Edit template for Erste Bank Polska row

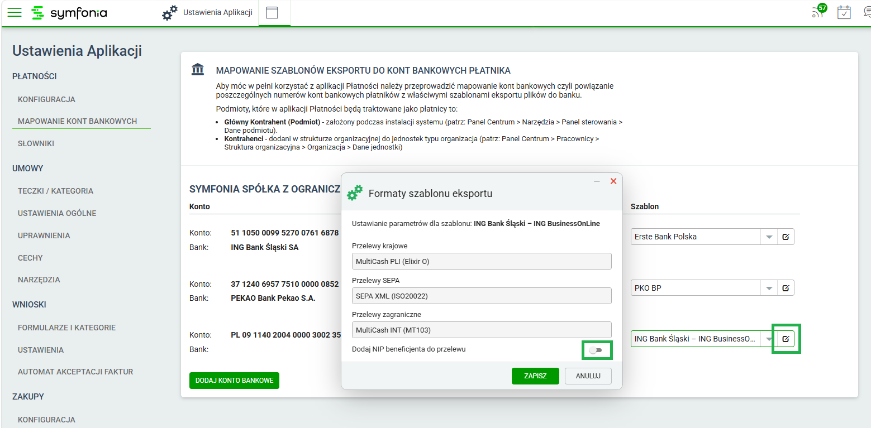[x=786, y=237]
